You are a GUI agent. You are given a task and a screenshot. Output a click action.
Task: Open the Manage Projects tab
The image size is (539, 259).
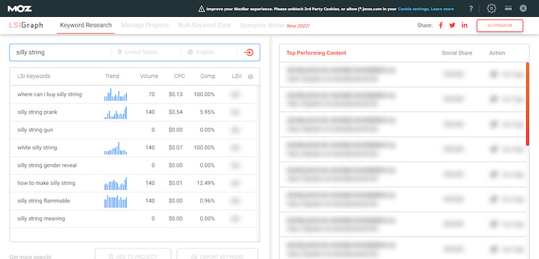pos(145,26)
